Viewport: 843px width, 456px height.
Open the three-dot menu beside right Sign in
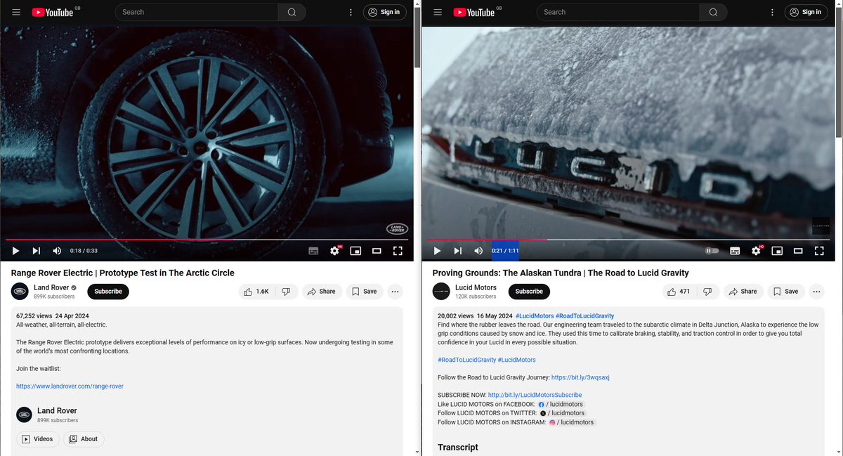772,12
